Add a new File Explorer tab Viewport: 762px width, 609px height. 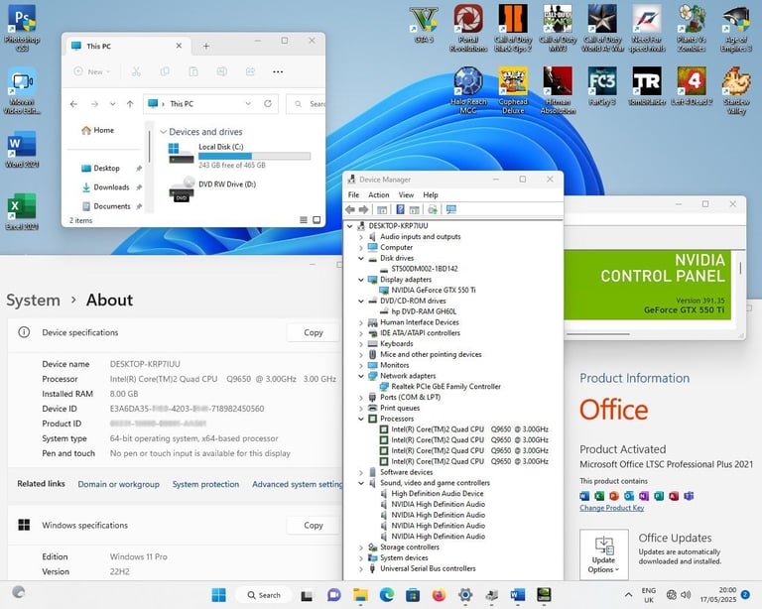click(206, 46)
